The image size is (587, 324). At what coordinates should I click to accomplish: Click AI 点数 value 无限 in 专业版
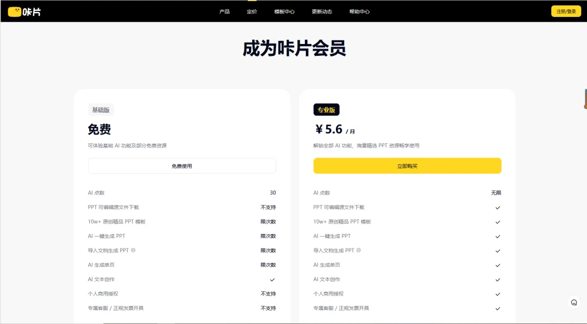[496, 193]
